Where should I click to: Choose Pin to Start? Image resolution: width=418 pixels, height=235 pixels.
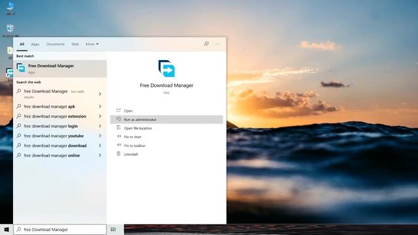click(133, 137)
